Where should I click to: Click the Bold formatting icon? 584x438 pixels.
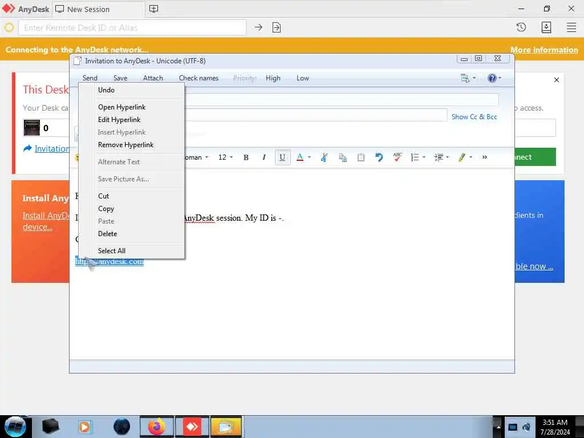(x=246, y=157)
